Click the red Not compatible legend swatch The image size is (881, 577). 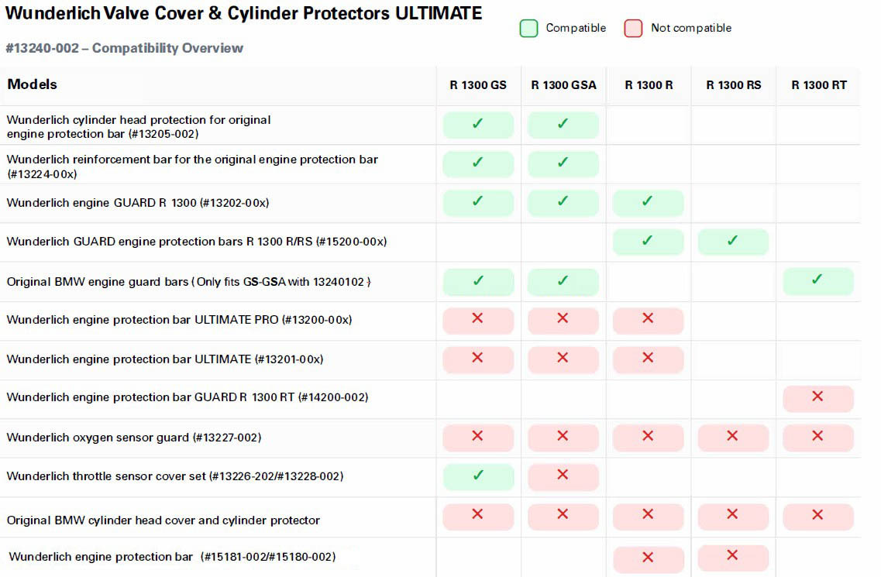tap(632, 28)
